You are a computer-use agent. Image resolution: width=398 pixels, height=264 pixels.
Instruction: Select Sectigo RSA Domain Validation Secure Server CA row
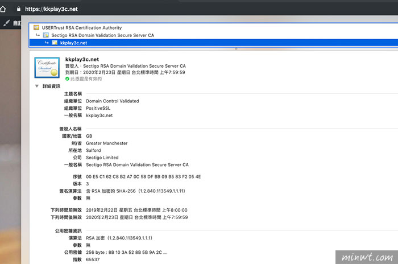[214, 35]
